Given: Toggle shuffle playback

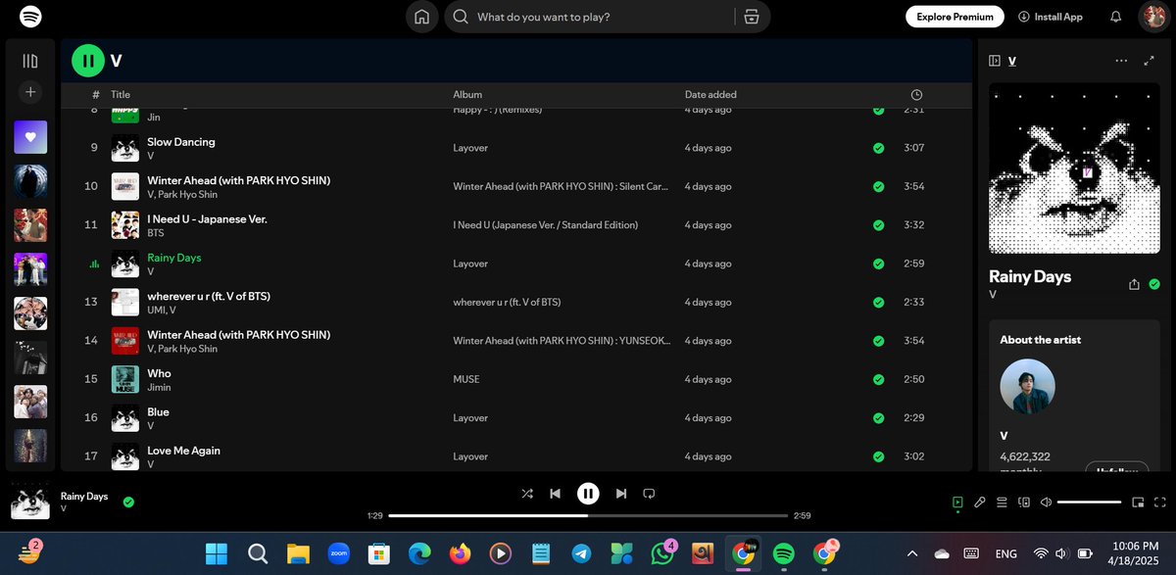Looking at the screenshot, I should (x=527, y=494).
